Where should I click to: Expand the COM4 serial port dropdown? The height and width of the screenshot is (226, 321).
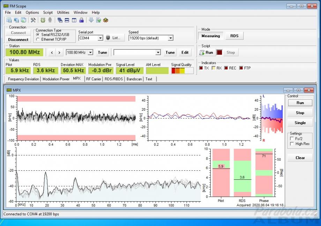[x=100, y=38]
